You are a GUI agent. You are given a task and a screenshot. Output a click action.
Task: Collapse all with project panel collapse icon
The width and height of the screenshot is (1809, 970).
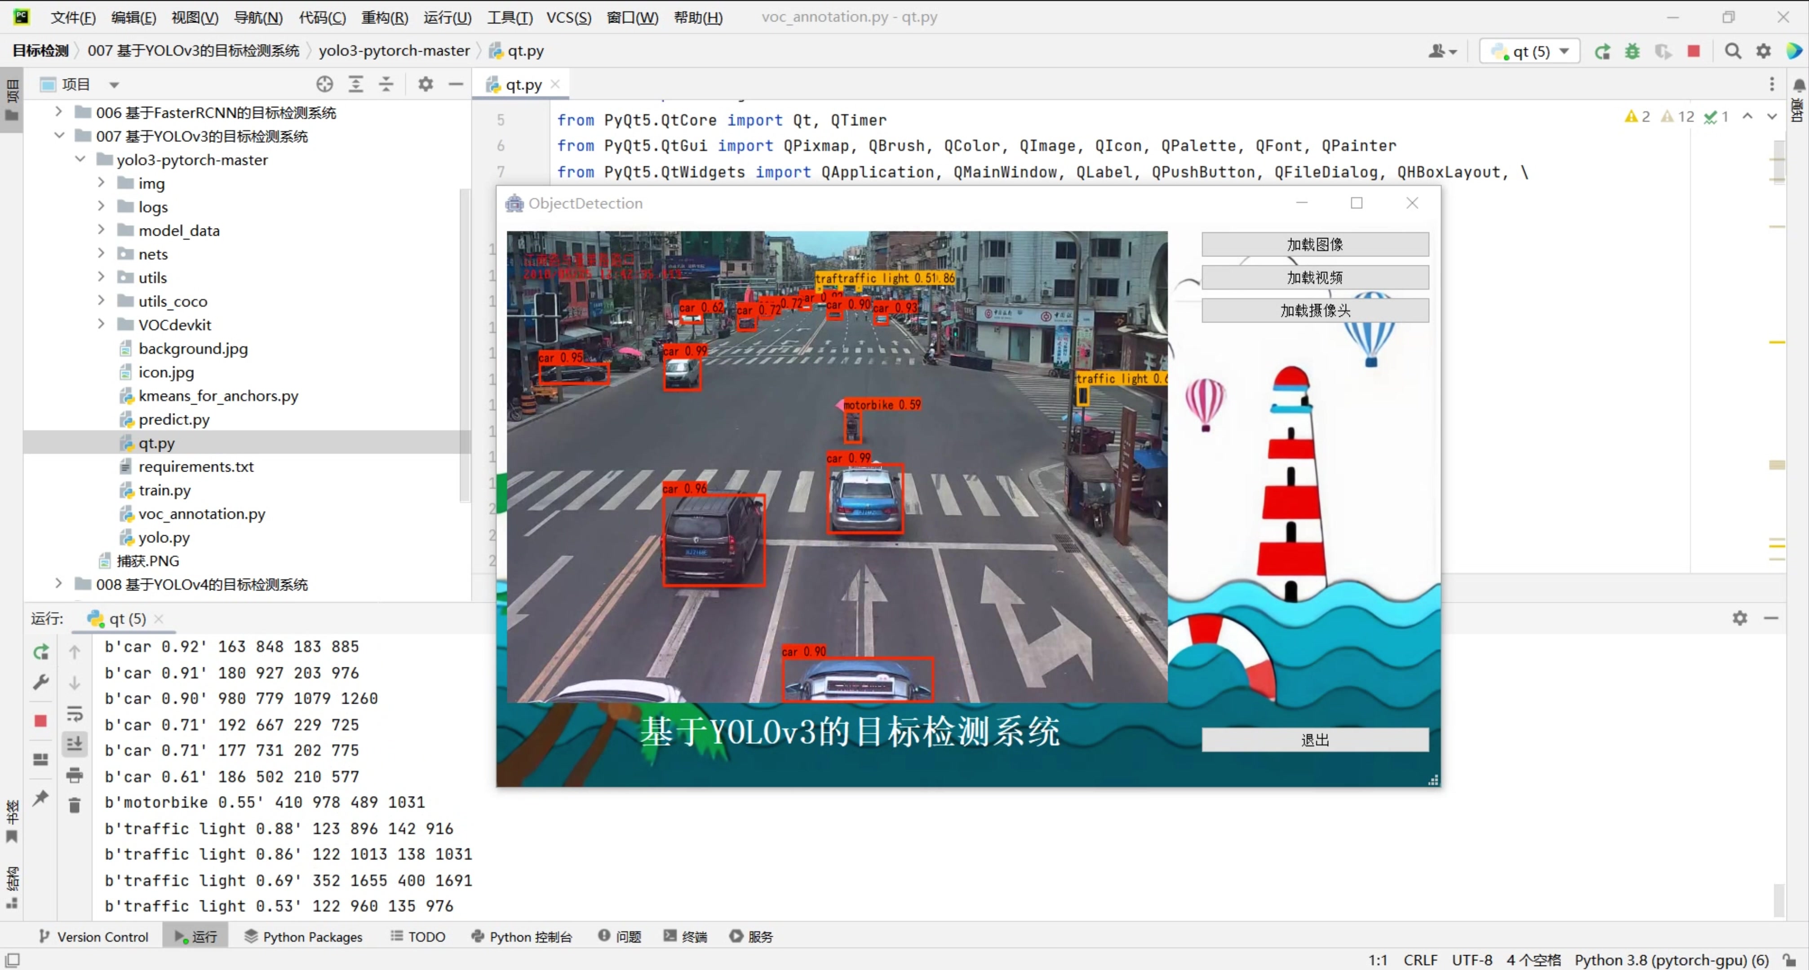point(386,84)
